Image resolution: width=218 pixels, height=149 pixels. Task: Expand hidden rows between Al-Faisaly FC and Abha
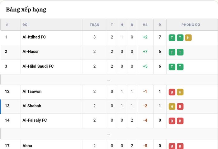(109, 134)
